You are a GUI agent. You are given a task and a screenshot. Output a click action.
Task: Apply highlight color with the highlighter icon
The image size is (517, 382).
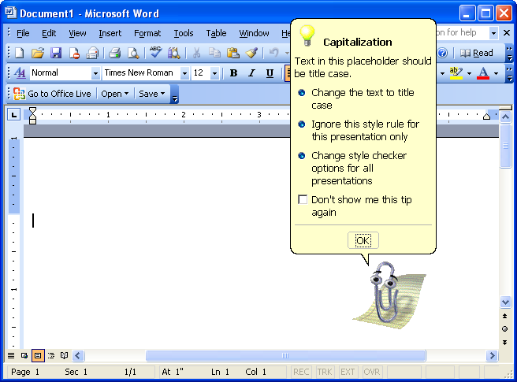456,72
